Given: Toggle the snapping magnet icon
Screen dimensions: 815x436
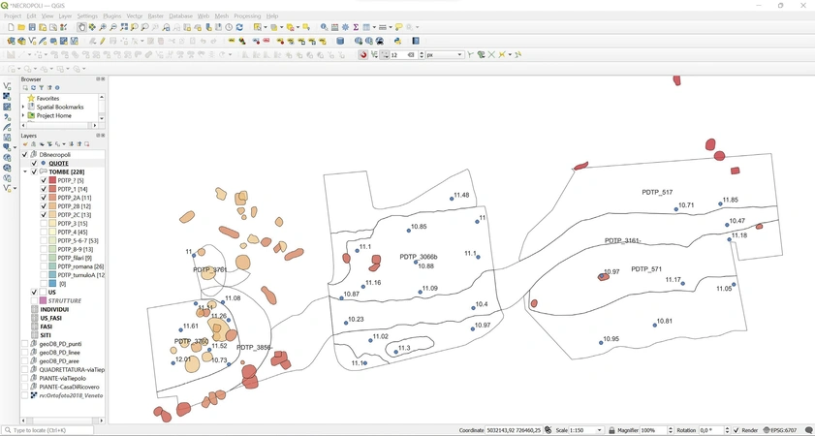Looking at the screenshot, I should tap(363, 55).
